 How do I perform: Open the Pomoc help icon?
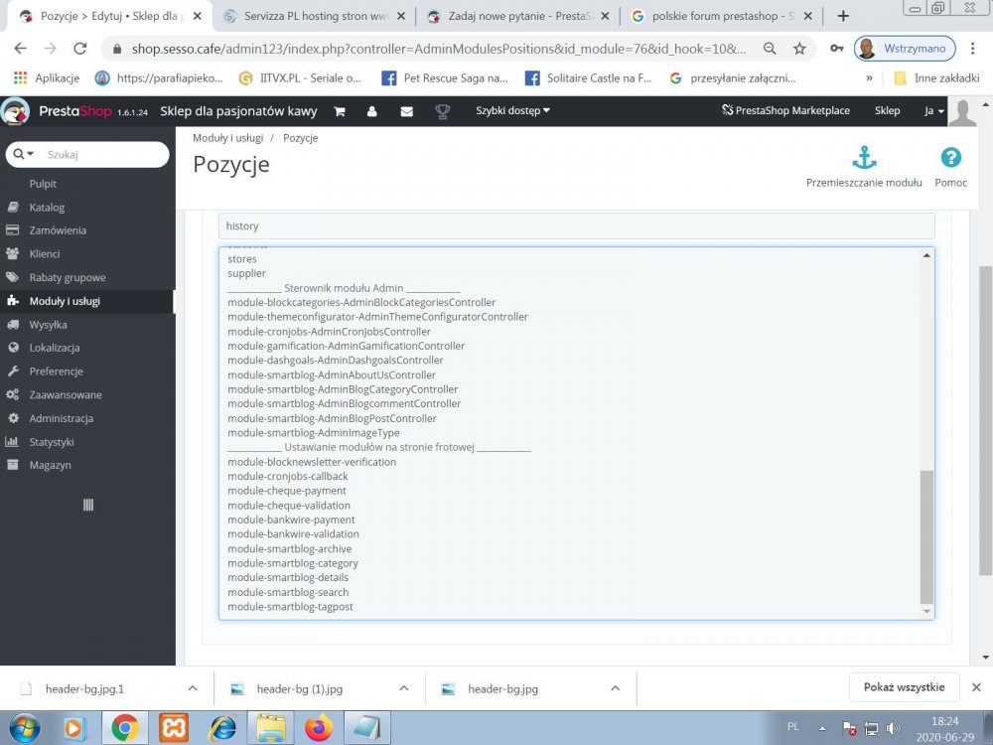950,157
